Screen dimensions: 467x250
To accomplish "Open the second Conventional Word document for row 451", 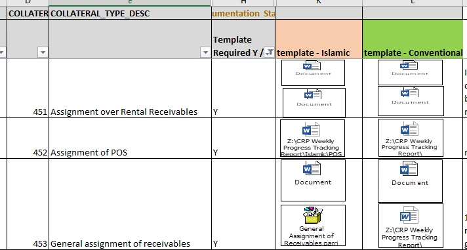I will point(411,101).
